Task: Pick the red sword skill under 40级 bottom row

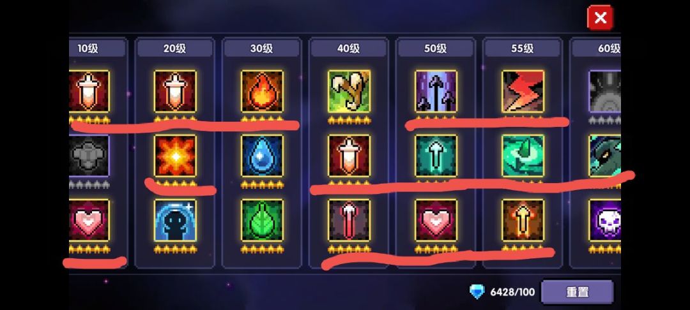Action: click(349, 221)
